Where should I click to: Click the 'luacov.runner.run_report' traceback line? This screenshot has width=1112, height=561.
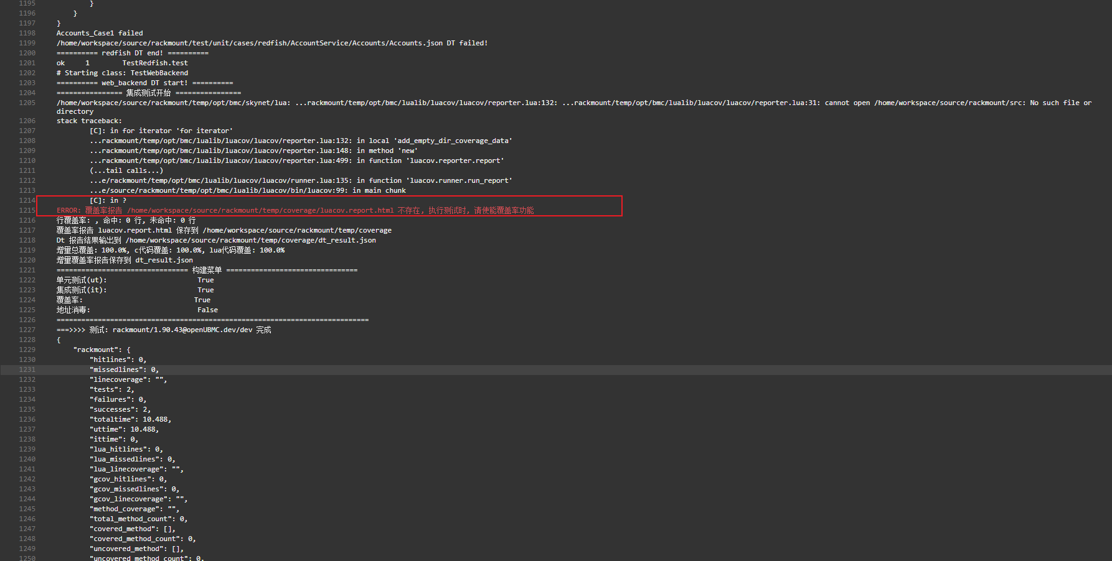[x=301, y=180]
